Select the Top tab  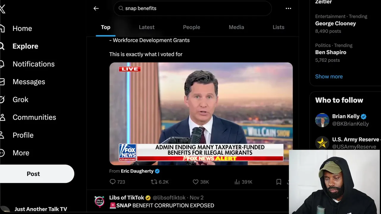105,27
